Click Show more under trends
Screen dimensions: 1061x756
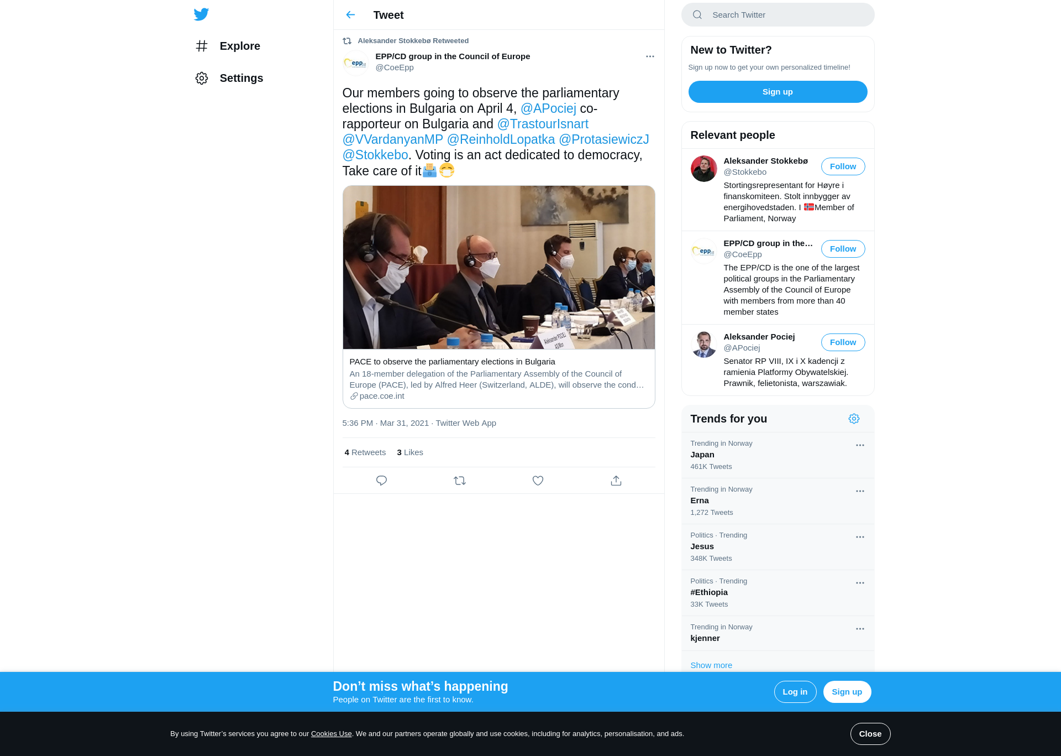[711, 665]
